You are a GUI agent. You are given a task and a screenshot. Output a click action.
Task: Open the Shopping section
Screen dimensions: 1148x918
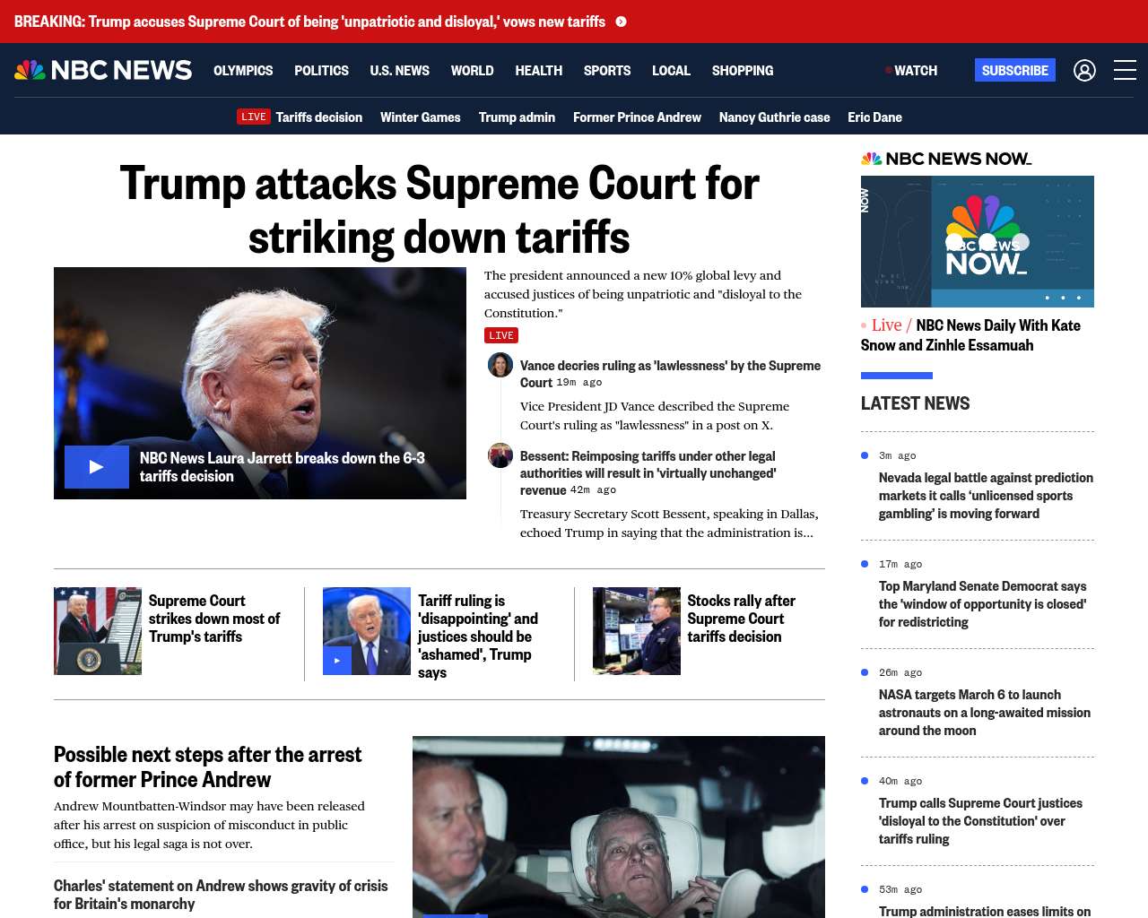[x=743, y=70]
